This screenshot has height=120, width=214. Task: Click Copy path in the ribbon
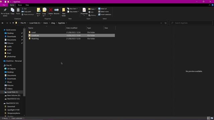click(x=26, y=12)
